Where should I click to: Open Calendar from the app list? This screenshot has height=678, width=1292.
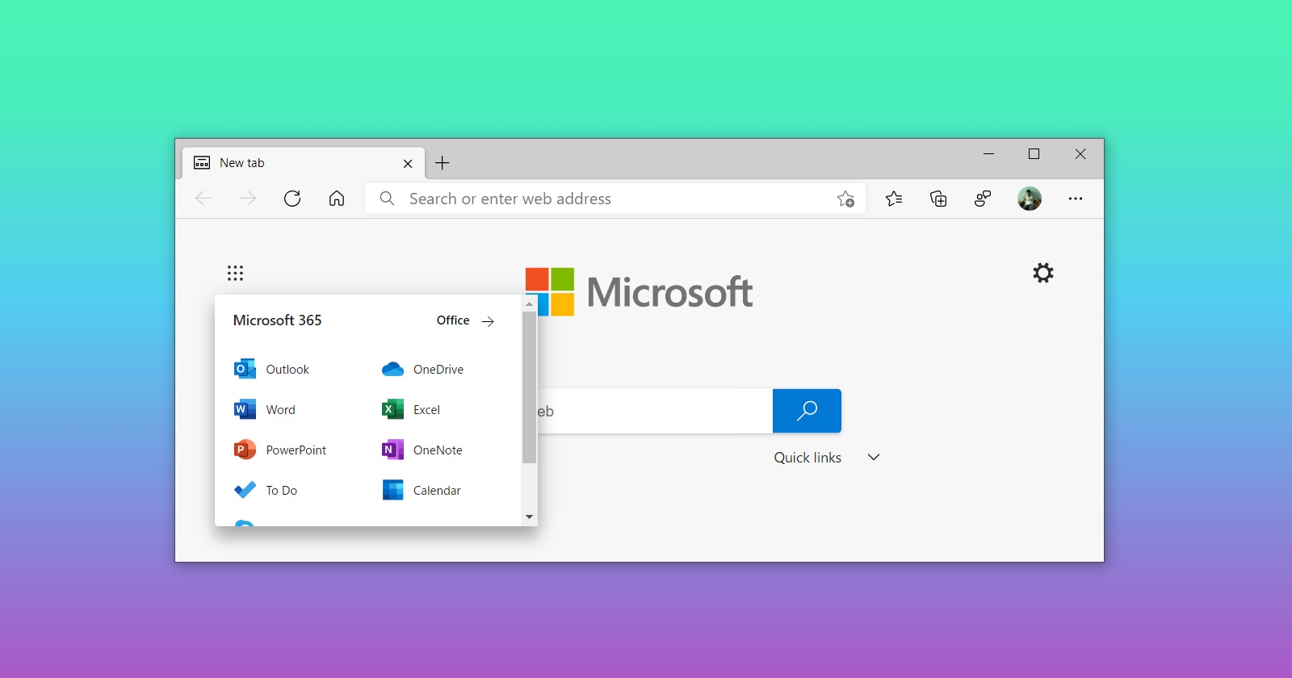[x=421, y=490]
